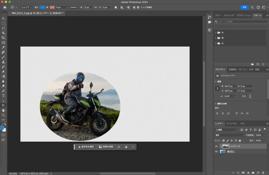Viewport: 269px width, 175px height.
Task: Select the Horizontal Type tool
Action: pyautogui.click(x=3, y=96)
